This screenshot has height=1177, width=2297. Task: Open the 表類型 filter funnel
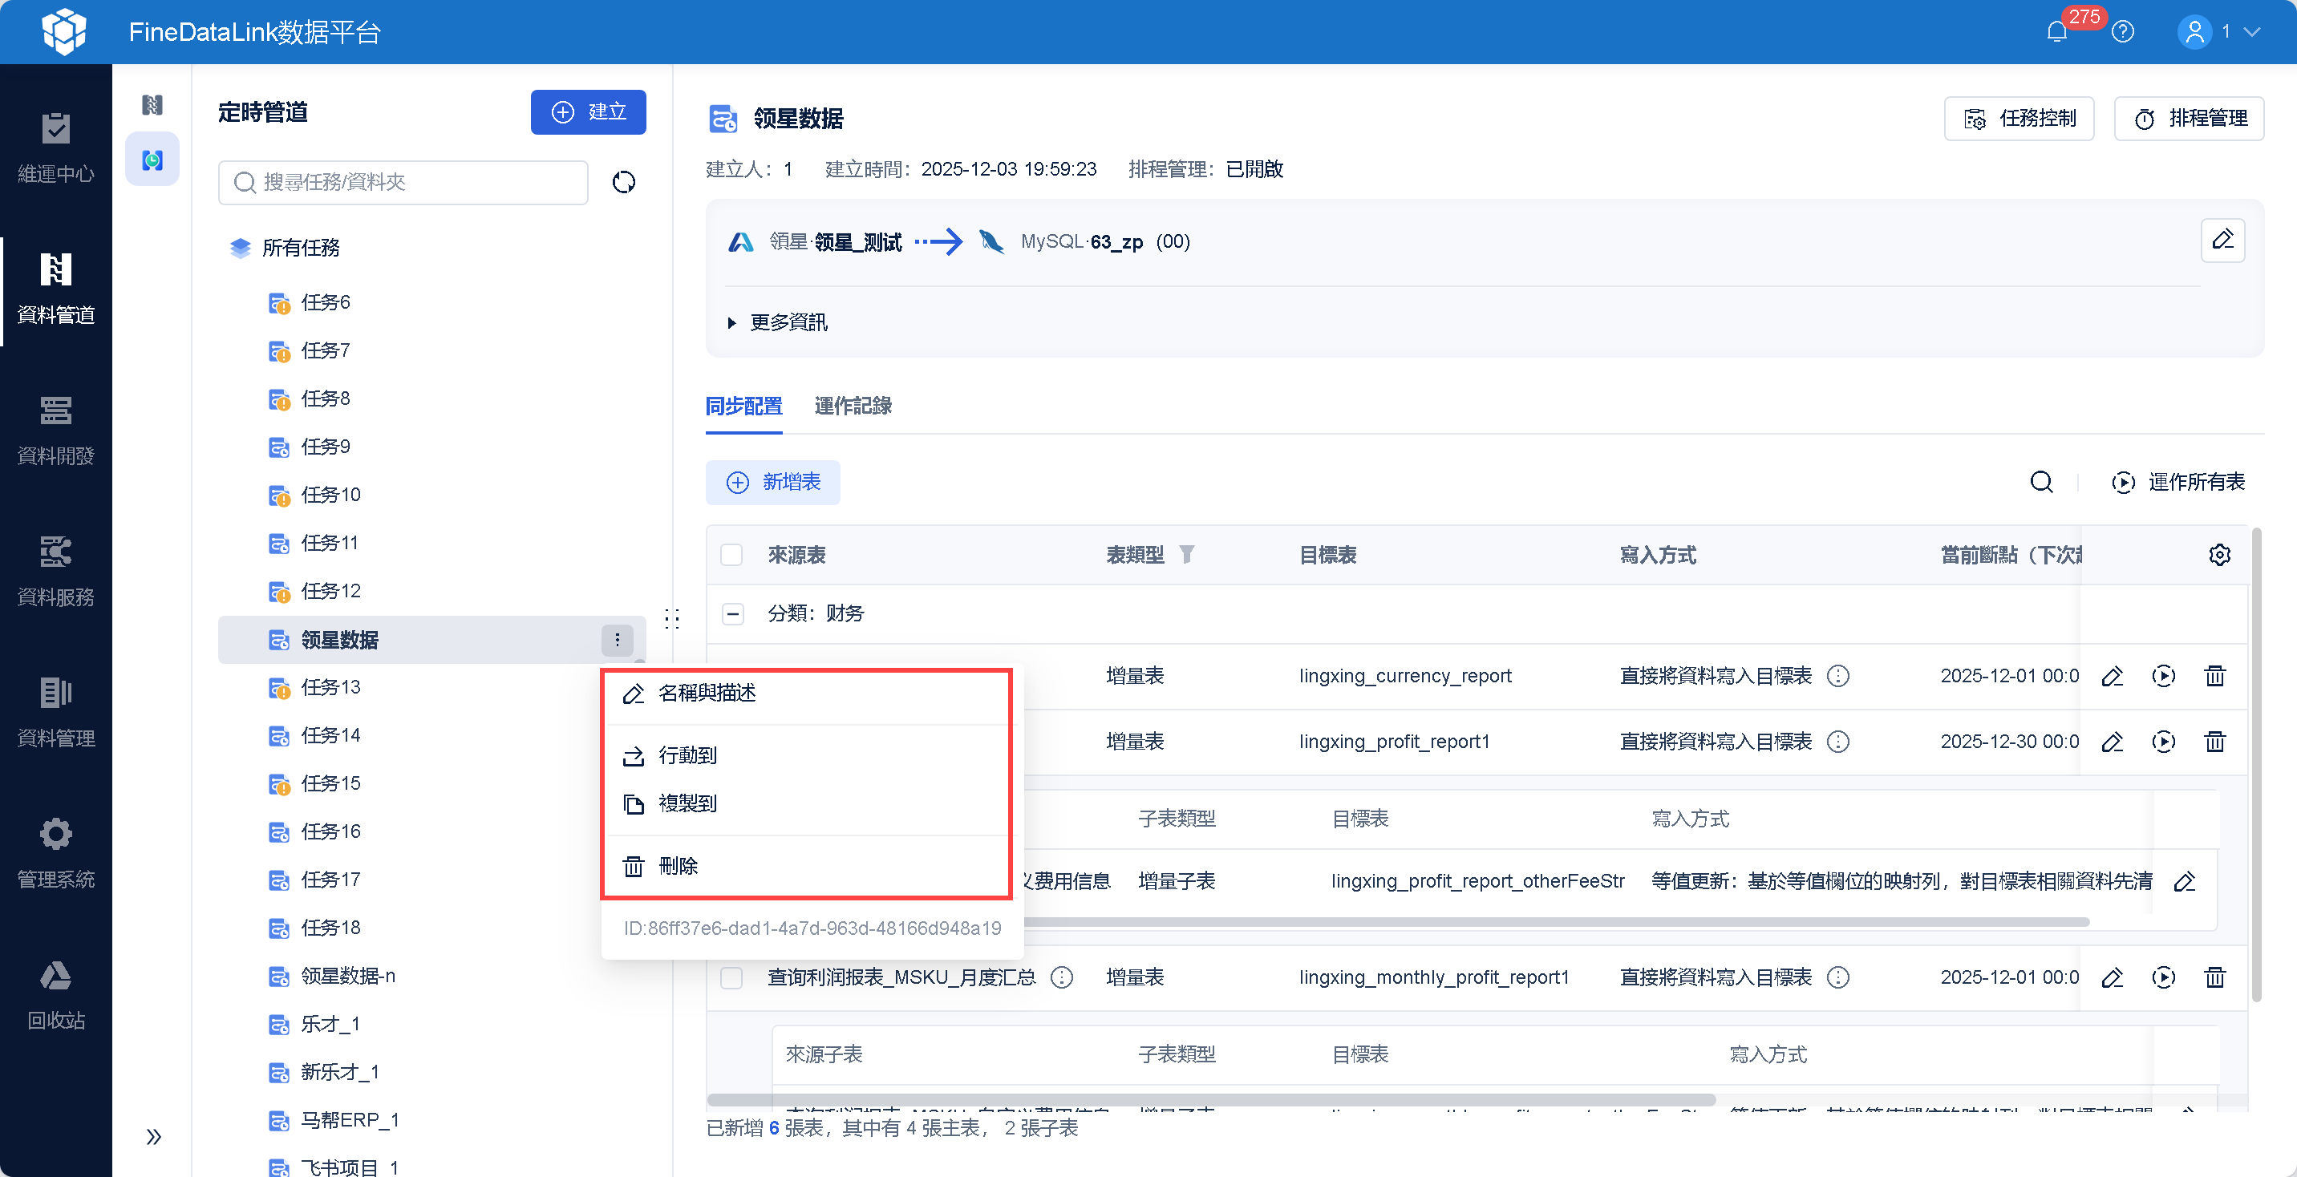pos(1186,555)
